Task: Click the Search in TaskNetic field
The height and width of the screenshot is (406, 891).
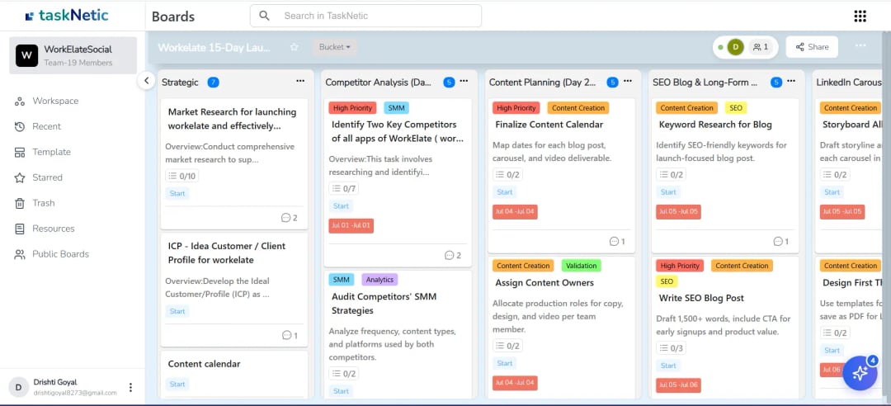Action: pos(365,16)
